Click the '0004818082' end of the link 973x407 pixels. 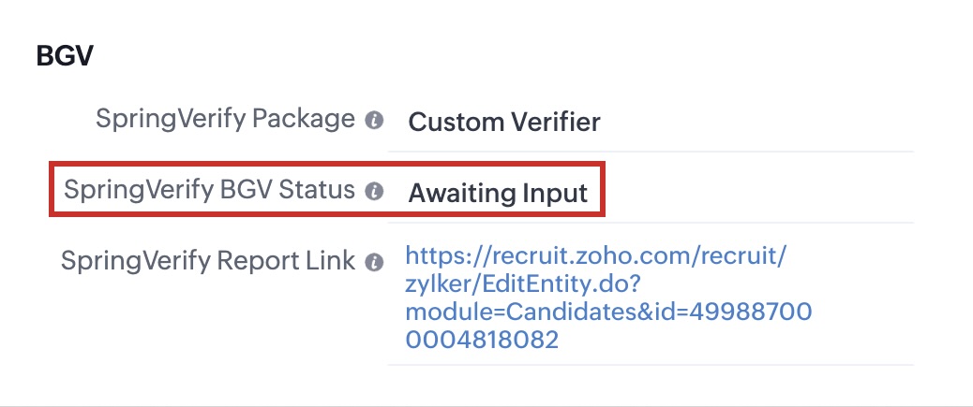click(x=482, y=341)
